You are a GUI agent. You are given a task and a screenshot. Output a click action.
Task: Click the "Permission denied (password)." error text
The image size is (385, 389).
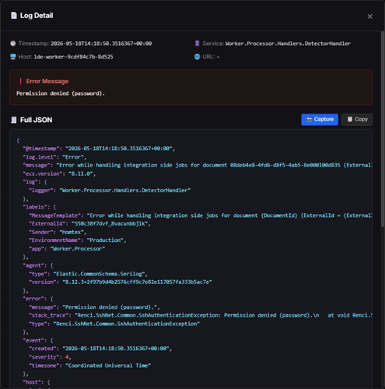[x=61, y=93]
